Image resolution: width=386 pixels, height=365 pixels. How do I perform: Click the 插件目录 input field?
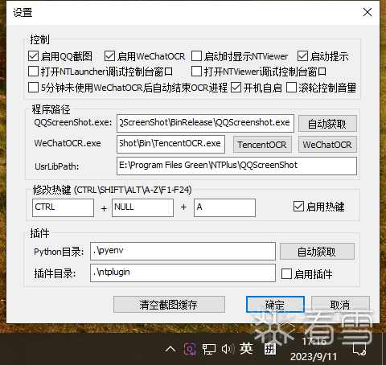(x=183, y=273)
